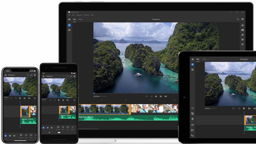The width and height of the screenshot is (256, 144).
Task: Open the File menu on the laptop
Action: (x=69, y=15)
